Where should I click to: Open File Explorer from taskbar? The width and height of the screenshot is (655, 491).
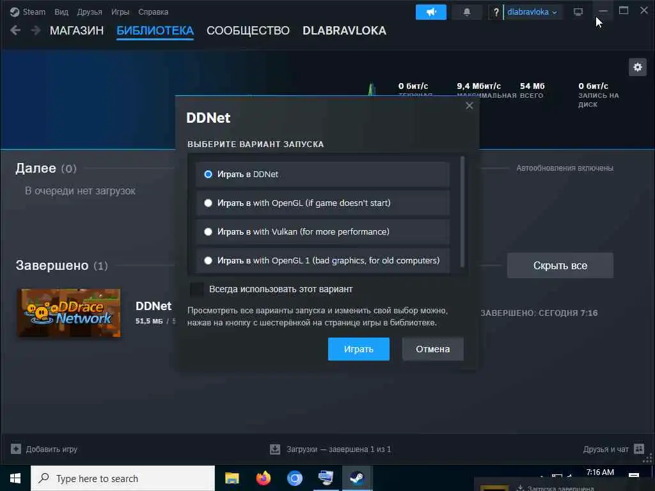pos(232,478)
